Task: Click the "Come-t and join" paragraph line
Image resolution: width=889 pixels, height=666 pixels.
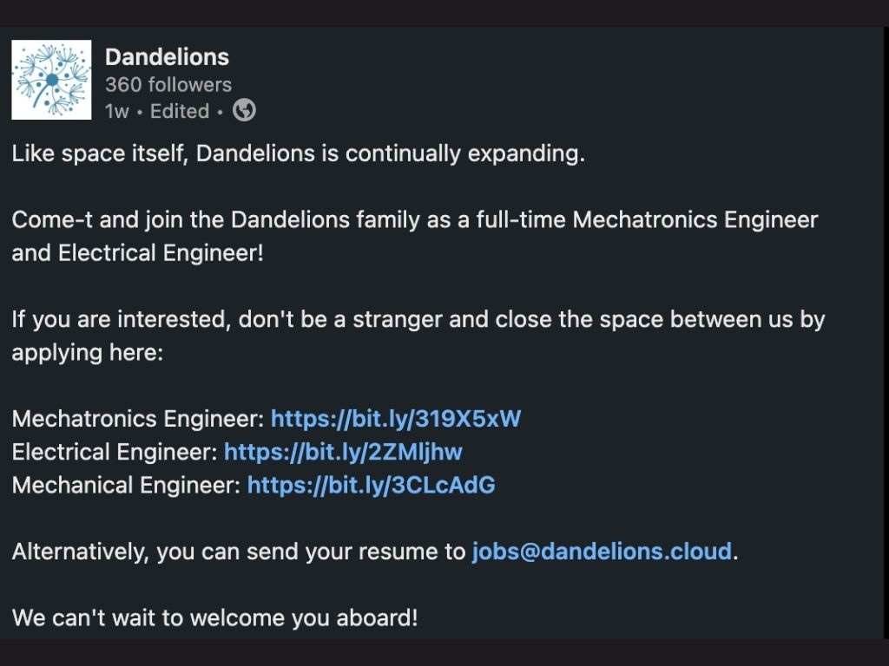Action: [415, 220]
